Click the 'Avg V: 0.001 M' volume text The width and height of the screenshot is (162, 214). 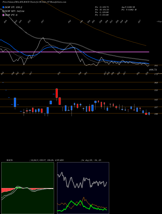pos(128,7)
